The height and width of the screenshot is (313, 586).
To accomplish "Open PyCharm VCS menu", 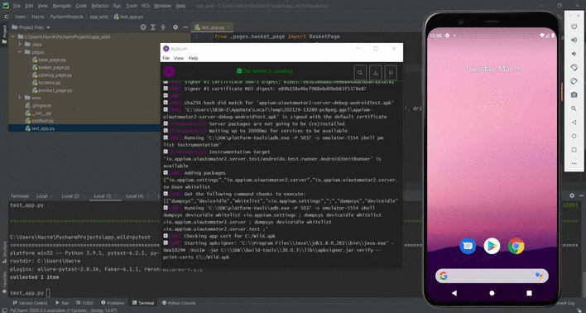I will (x=145, y=6).
